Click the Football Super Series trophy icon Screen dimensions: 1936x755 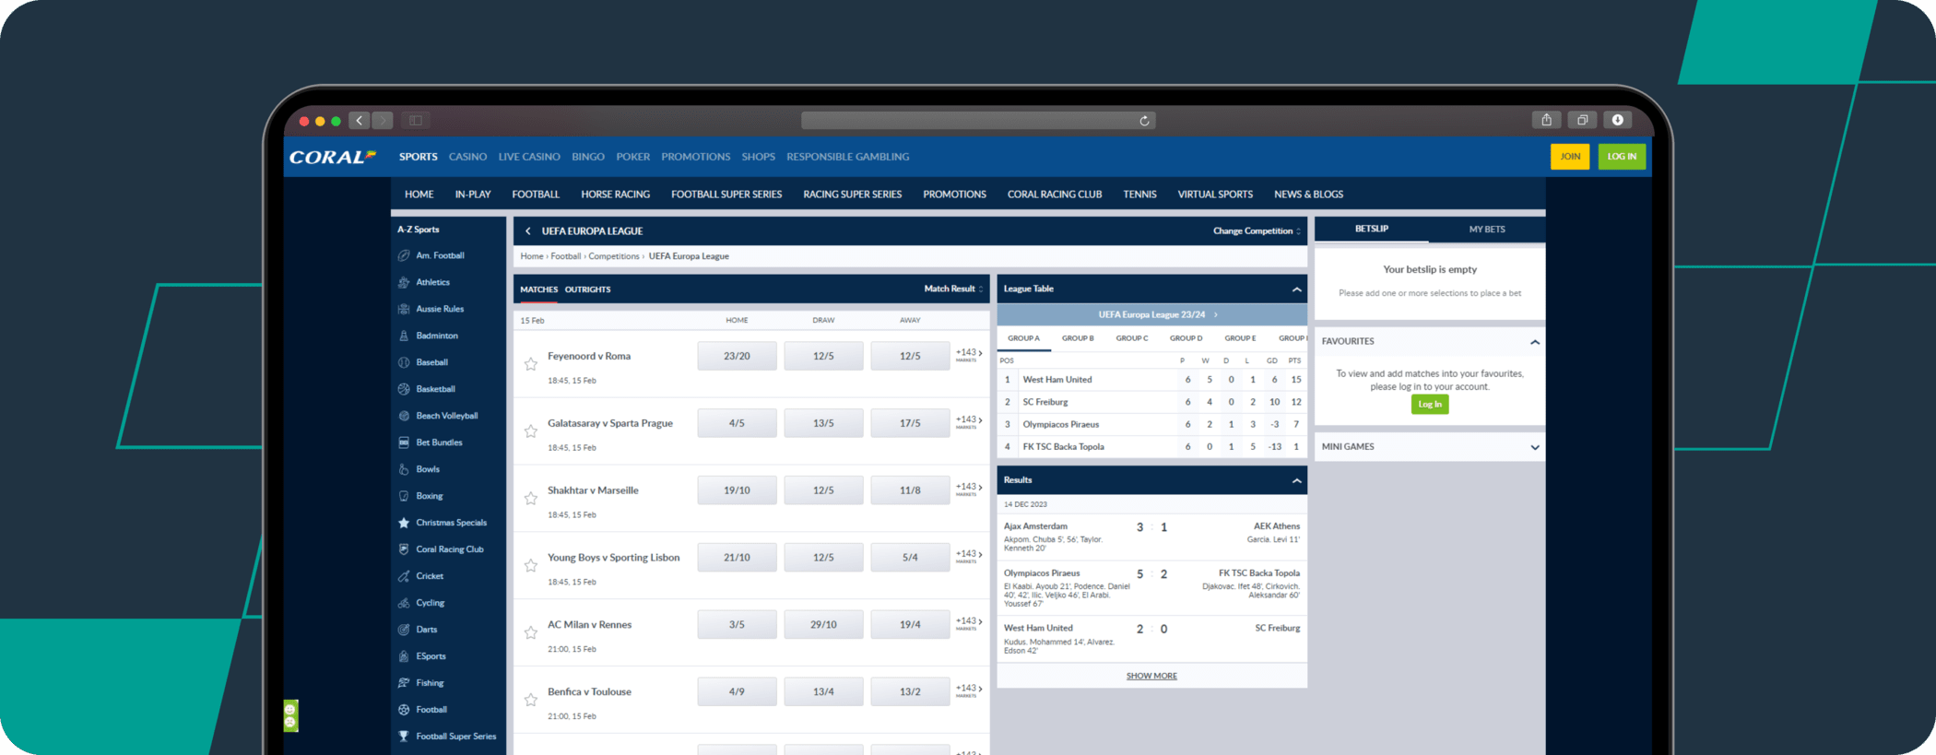coord(404,737)
